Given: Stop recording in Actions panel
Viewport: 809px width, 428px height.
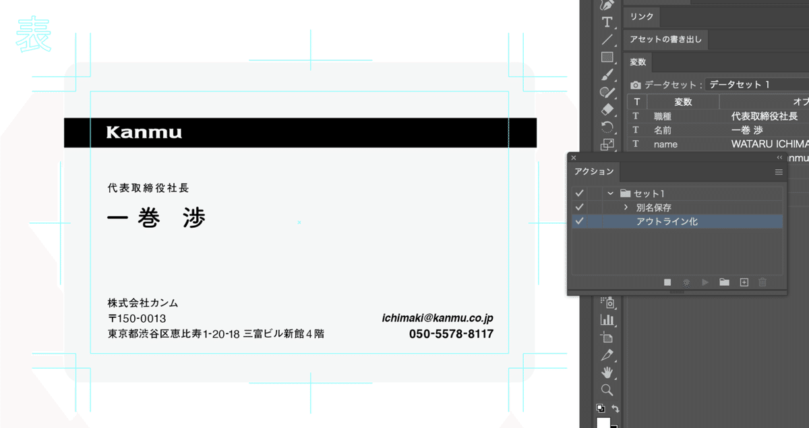Looking at the screenshot, I should click(667, 282).
